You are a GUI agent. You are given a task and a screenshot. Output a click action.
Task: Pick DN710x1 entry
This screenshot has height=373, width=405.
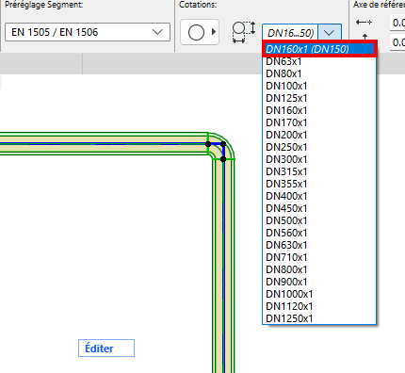tap(319, 257)
